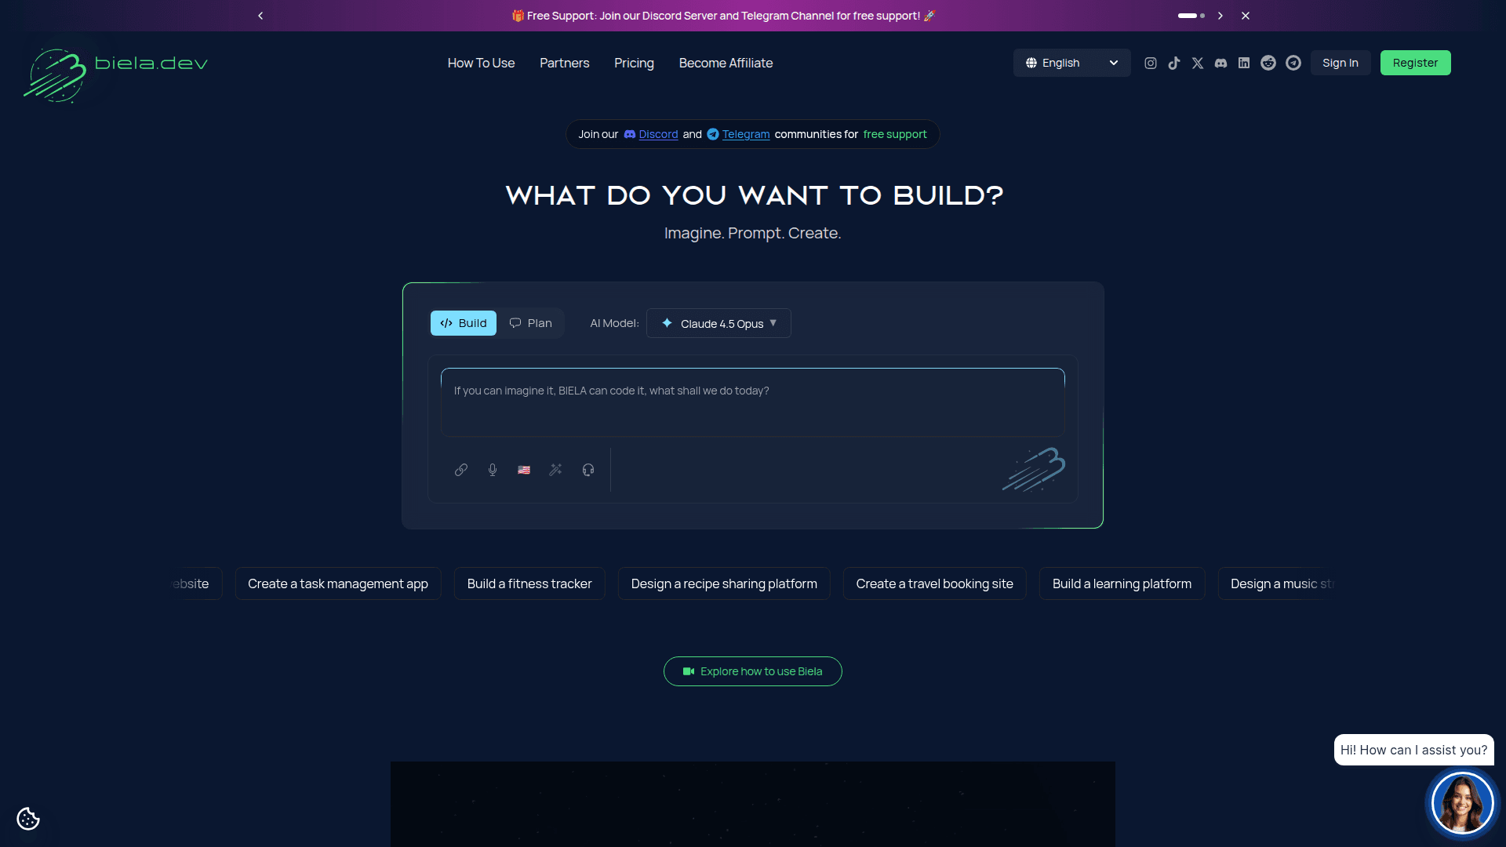The image size is (1506, 847).
Task: Click the microphone voice input icon
Action: click(x=493, y=470)
